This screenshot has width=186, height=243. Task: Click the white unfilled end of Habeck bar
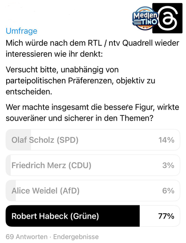(160, 216)
